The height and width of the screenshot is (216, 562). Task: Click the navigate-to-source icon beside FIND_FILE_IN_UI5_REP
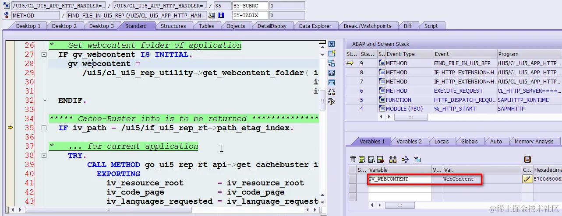212,15
